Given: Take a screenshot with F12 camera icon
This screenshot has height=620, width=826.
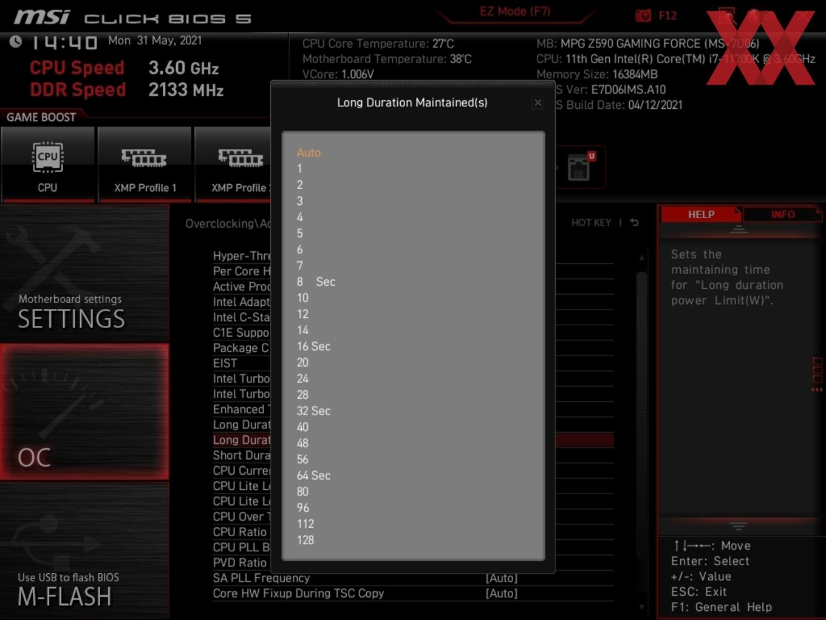Looking at the screenshot, I should [x=643, y=15].
